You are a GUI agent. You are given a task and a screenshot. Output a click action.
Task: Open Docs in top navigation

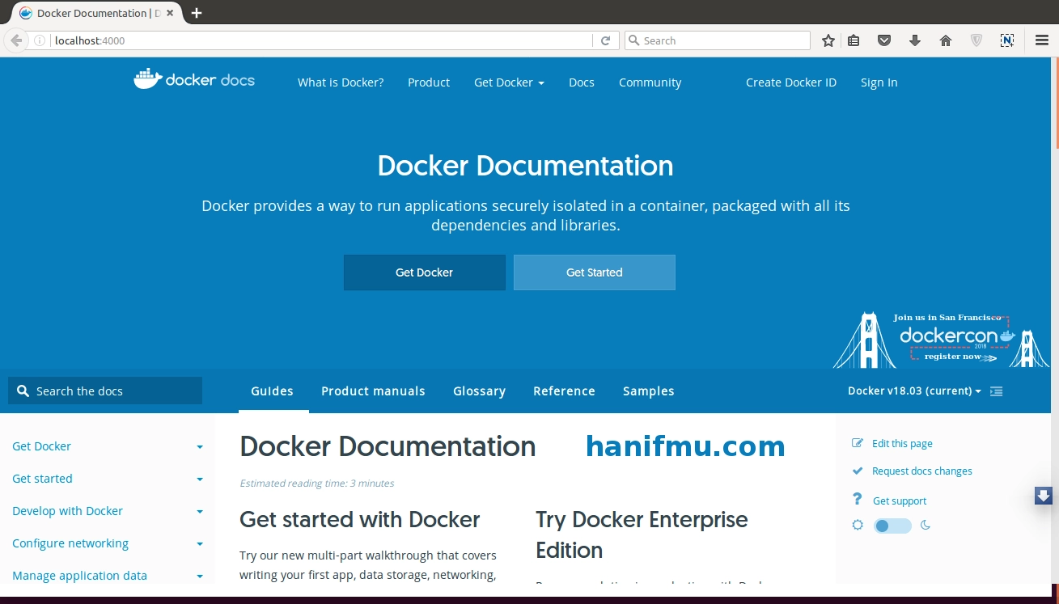point(582,82)
